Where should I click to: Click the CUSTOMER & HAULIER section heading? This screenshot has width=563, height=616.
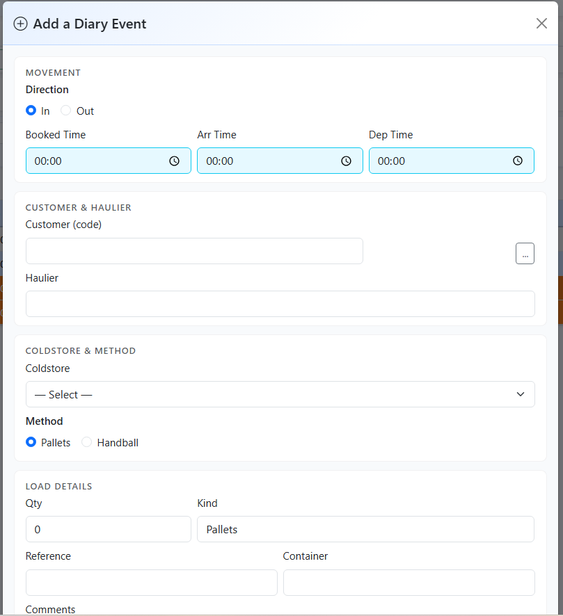78,207
